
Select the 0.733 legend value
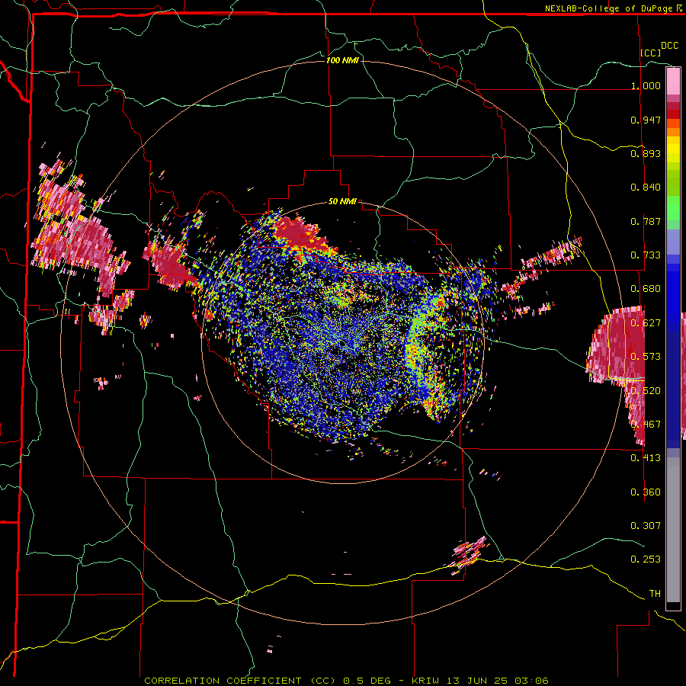tap(646, 255)
